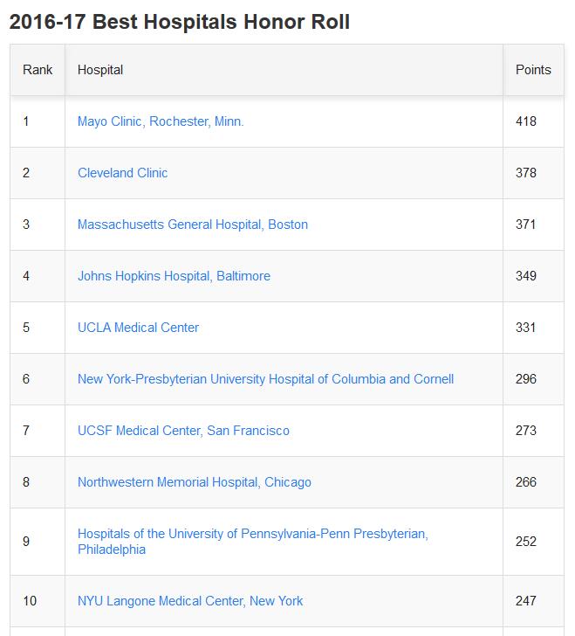575x636 pixels.
Task: Click Northwestern Memorial Hospital, Chicago link
Action: coord(194,482)
